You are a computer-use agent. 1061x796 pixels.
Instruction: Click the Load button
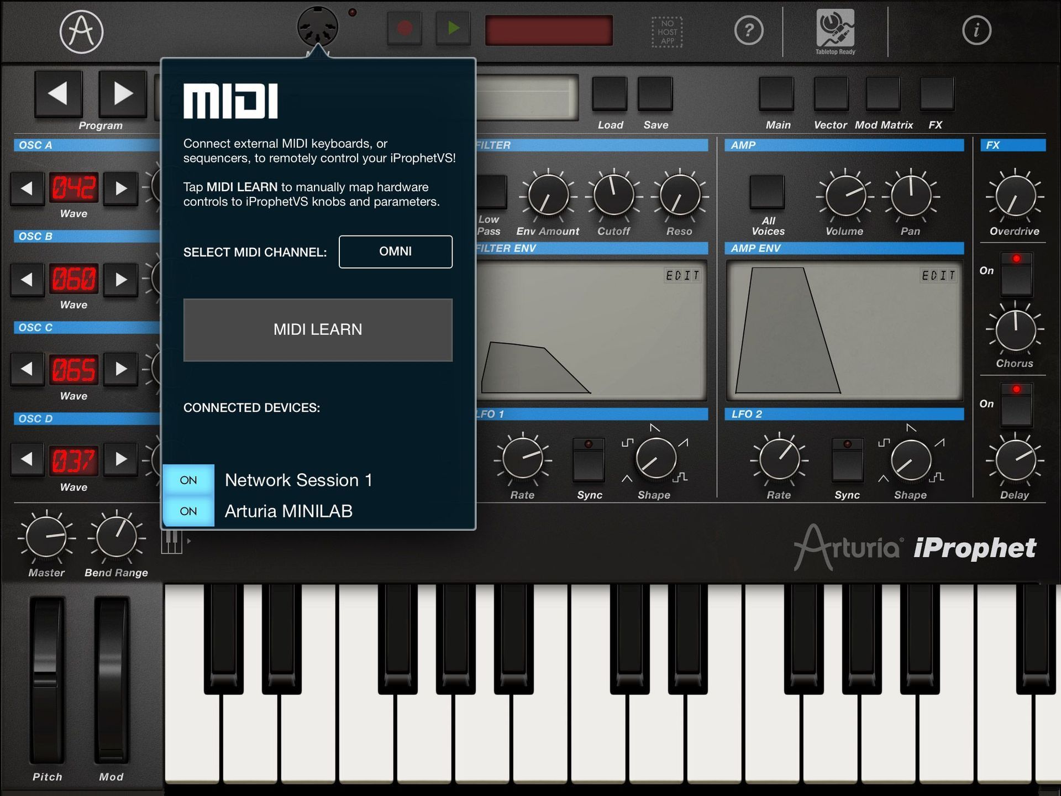pos(610,94)
